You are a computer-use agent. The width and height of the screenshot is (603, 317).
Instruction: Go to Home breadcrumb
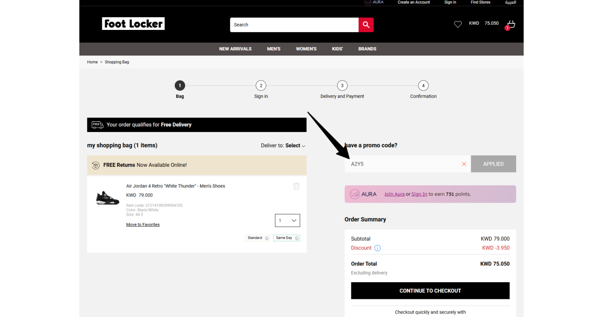coord(92,62)
